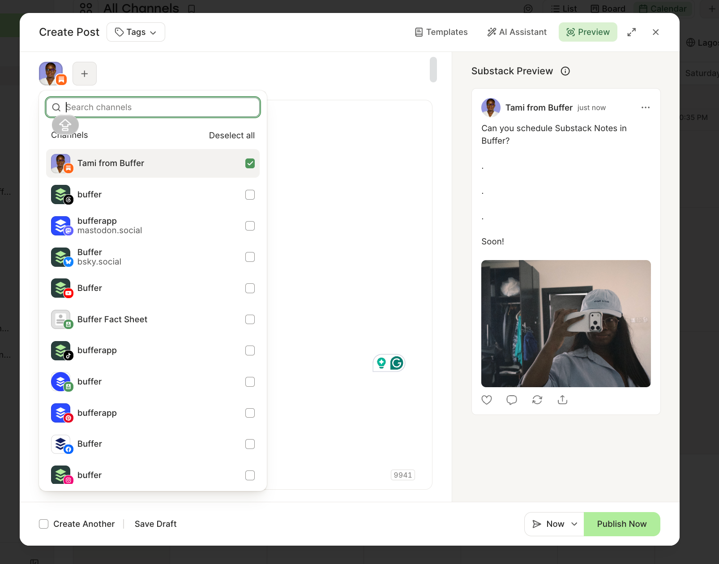Screen dimensions: 719x564
Task: Select the buffer Google Business avatar icon
Action: click(61, 382)
